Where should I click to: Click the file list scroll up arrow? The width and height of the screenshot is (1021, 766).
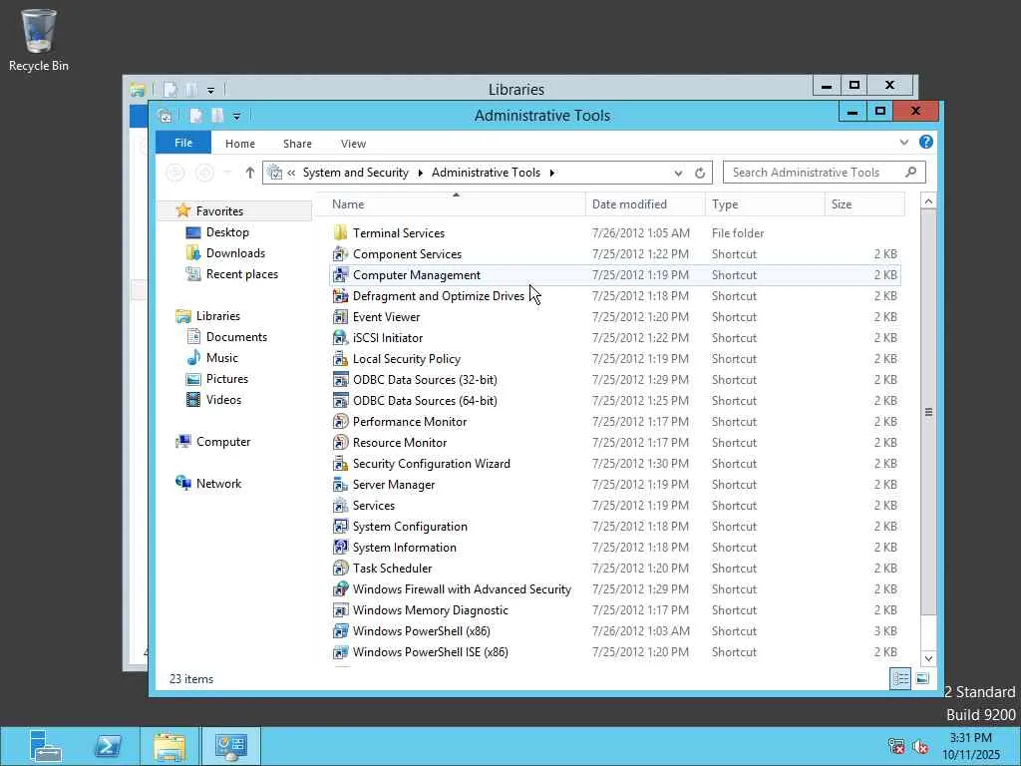tap(928, 201)
